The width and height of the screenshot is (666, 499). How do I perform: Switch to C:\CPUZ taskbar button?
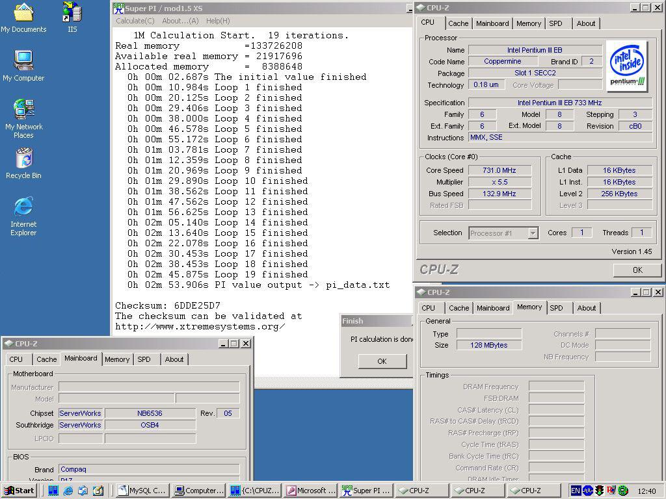[x=255, y=491]
